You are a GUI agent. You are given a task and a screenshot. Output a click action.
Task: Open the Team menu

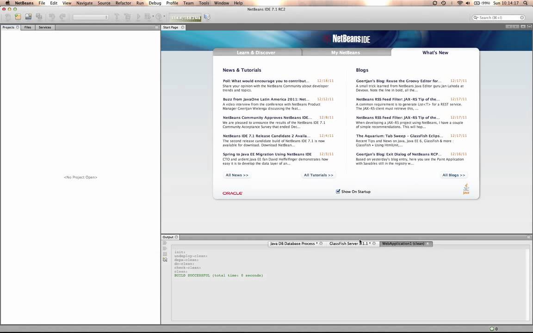[188, 3]
